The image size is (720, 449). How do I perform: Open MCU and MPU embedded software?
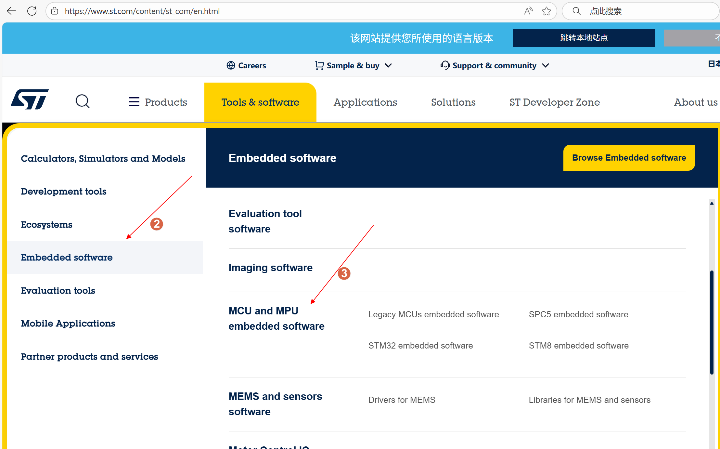pos(276,318)
